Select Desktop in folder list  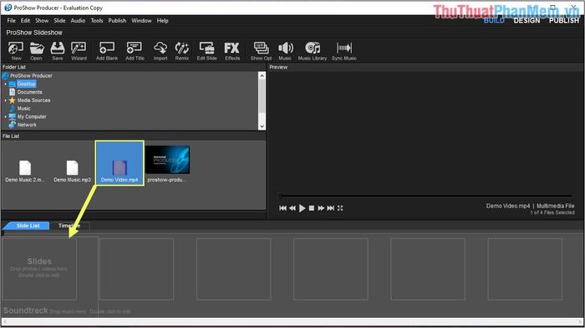[x=27, y=84]
